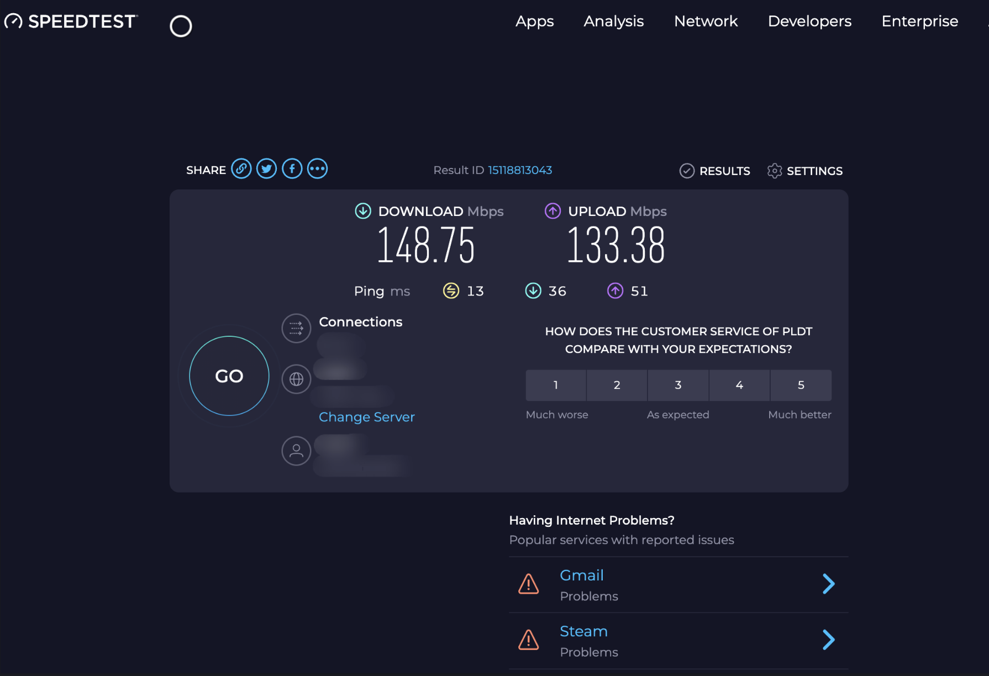Click the Speedtest logo

pyautogui.click(x=71, y=22)
